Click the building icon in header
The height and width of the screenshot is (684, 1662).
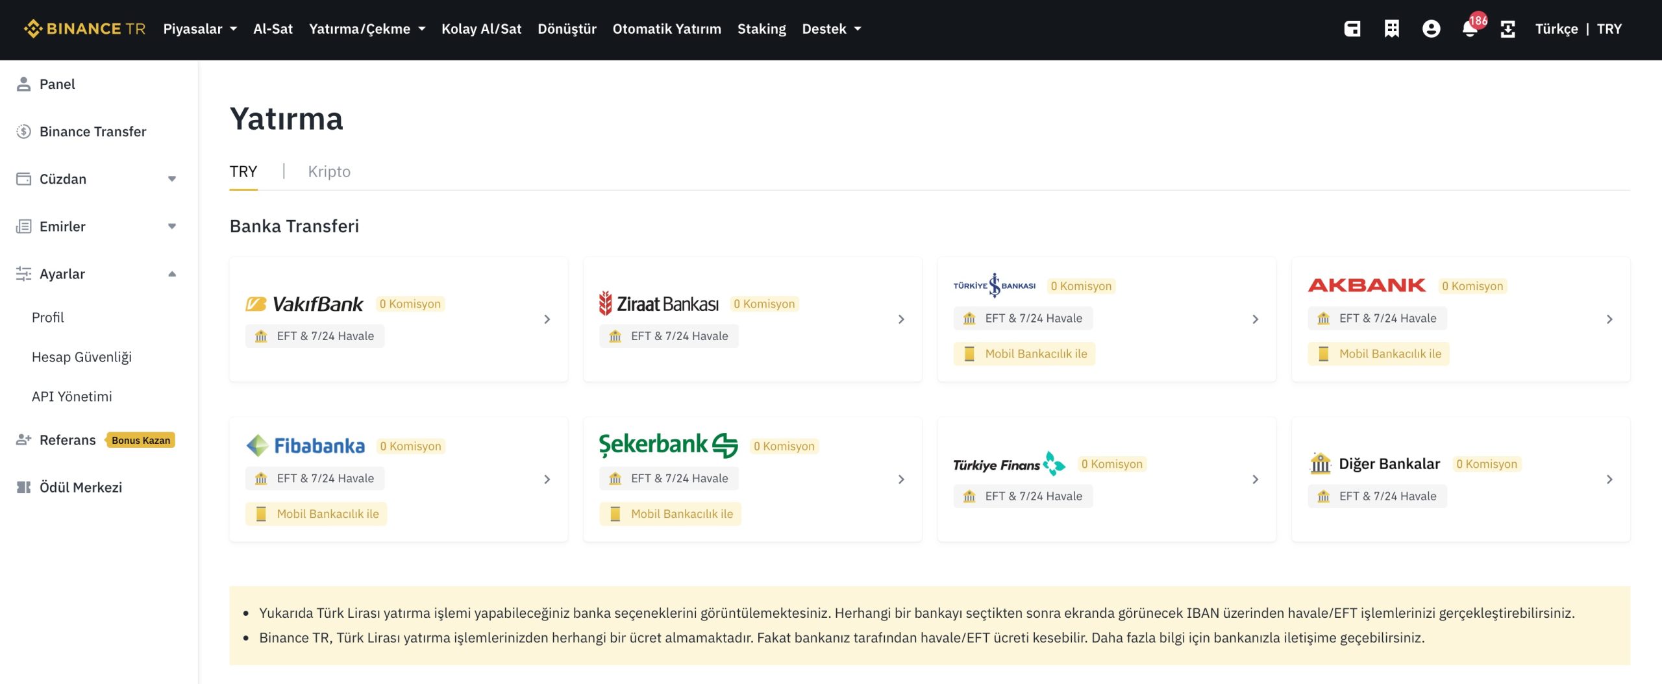[1391, 29]
